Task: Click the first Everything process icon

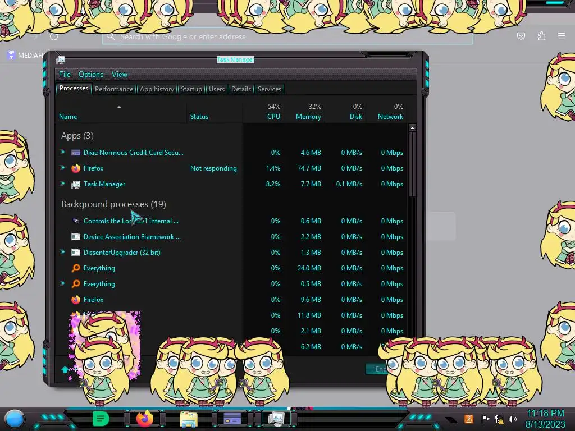Action: click(76, 268)
